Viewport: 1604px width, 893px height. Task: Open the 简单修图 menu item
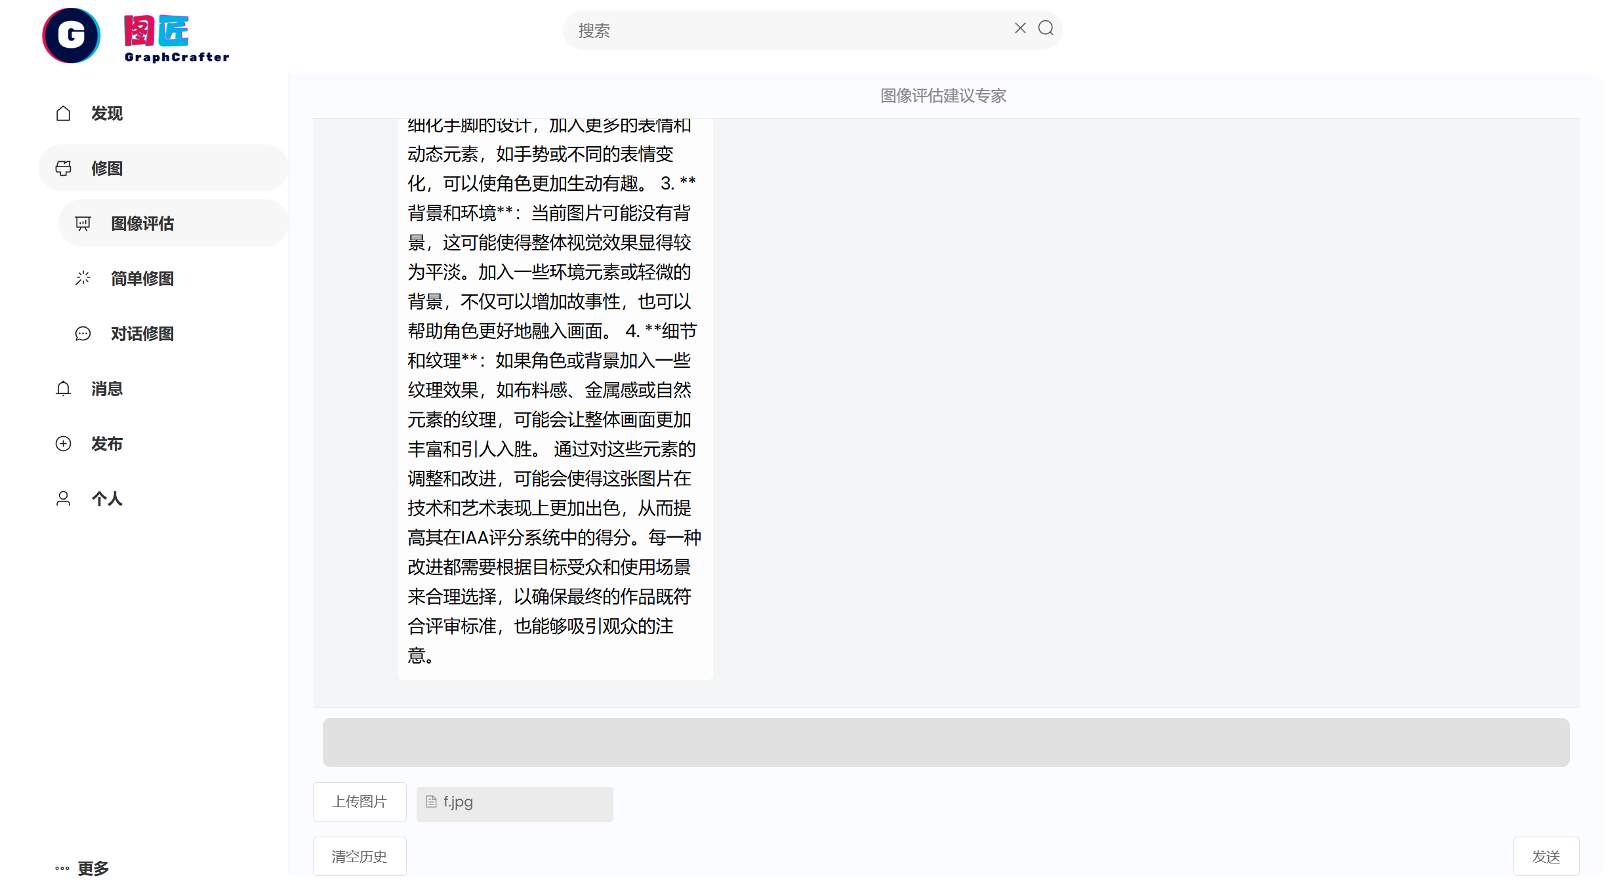(142, 279)
